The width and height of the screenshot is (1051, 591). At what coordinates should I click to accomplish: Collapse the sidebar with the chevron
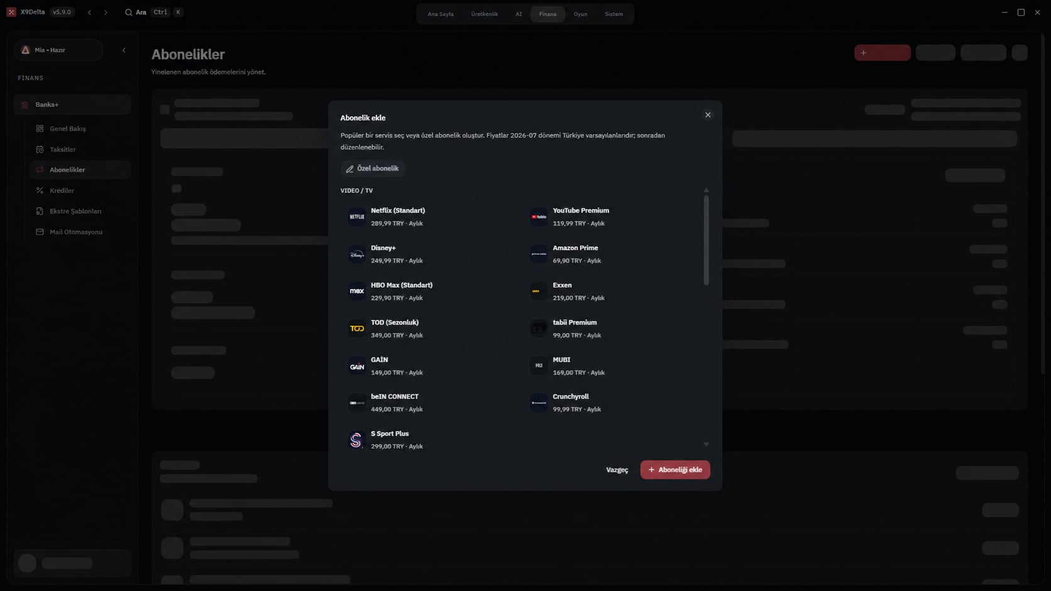(x=124, y=50)
